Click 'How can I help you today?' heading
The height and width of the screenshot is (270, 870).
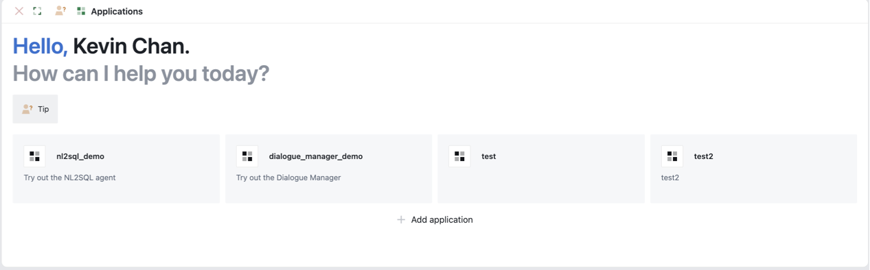coord(141,73)
